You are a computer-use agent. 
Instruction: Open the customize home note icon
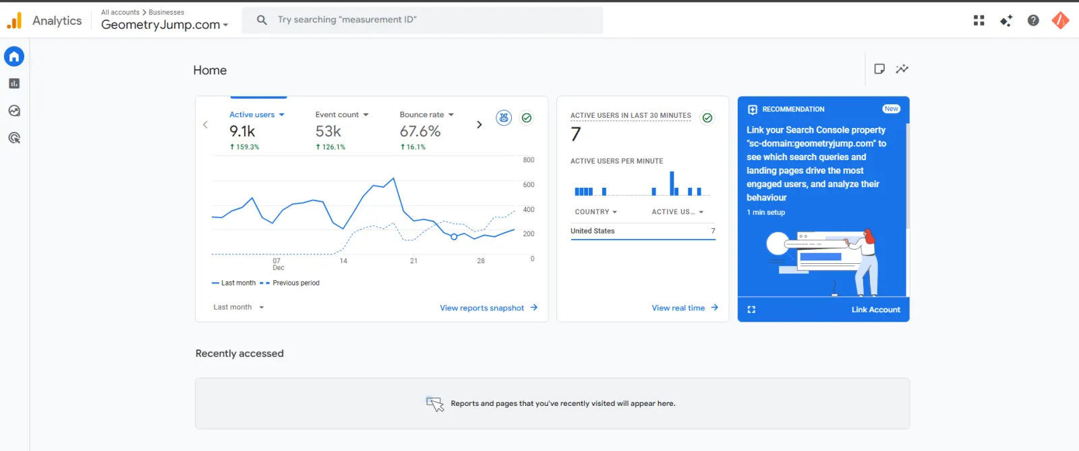tap(879, 69)
